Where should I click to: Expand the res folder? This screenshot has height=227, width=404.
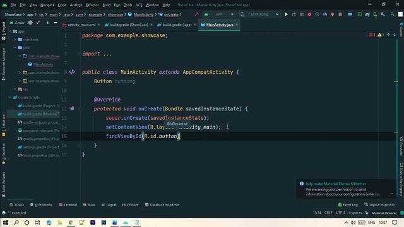(x=15, y=89)
